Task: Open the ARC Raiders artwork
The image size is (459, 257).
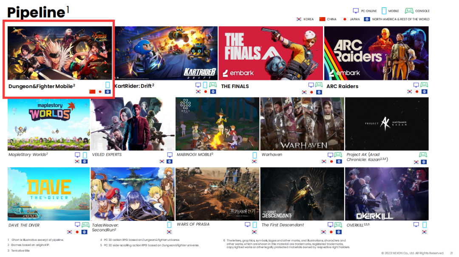Action: [377, 53]
